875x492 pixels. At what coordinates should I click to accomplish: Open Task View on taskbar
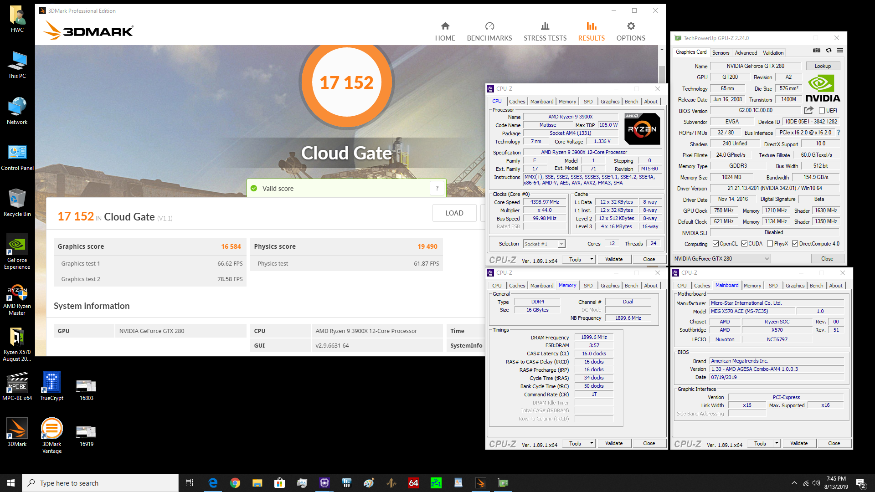[190, 483]
